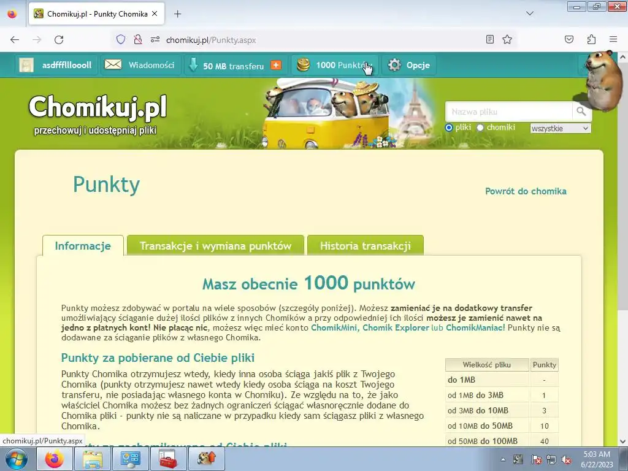Bookmark this page with the star icon
628x471 pixels.
[x=507, y=39]
